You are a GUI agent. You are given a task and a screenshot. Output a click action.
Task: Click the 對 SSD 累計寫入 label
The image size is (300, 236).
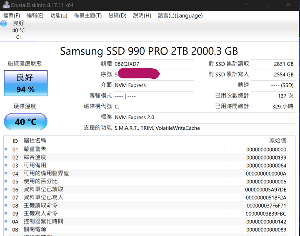pos(229,74)
